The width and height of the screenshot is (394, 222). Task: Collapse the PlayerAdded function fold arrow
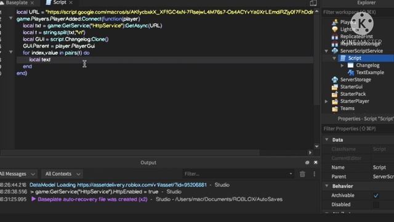pos(11,18)
